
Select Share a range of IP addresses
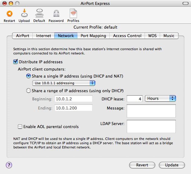(28, 91)
